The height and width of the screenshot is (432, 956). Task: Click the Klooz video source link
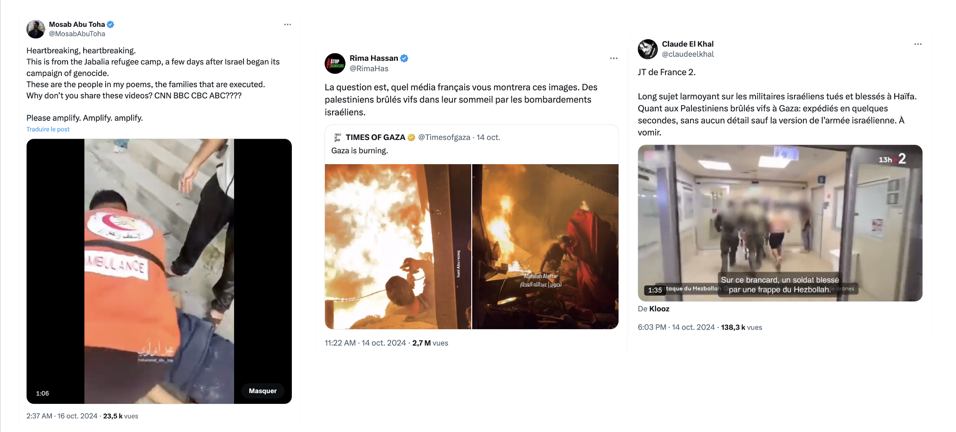[x=659, y=309]
